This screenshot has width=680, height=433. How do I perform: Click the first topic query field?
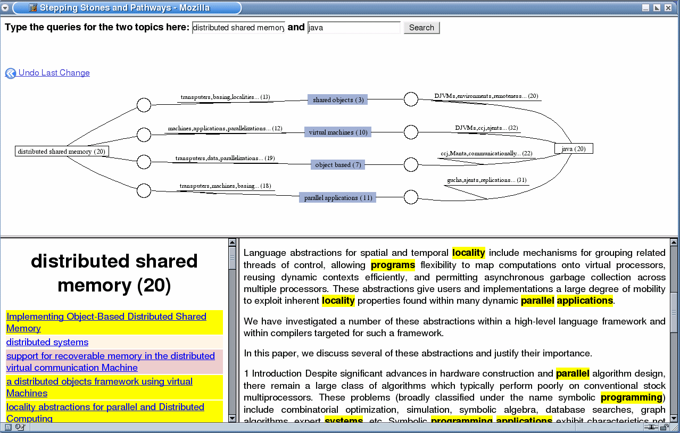[238, 28]
